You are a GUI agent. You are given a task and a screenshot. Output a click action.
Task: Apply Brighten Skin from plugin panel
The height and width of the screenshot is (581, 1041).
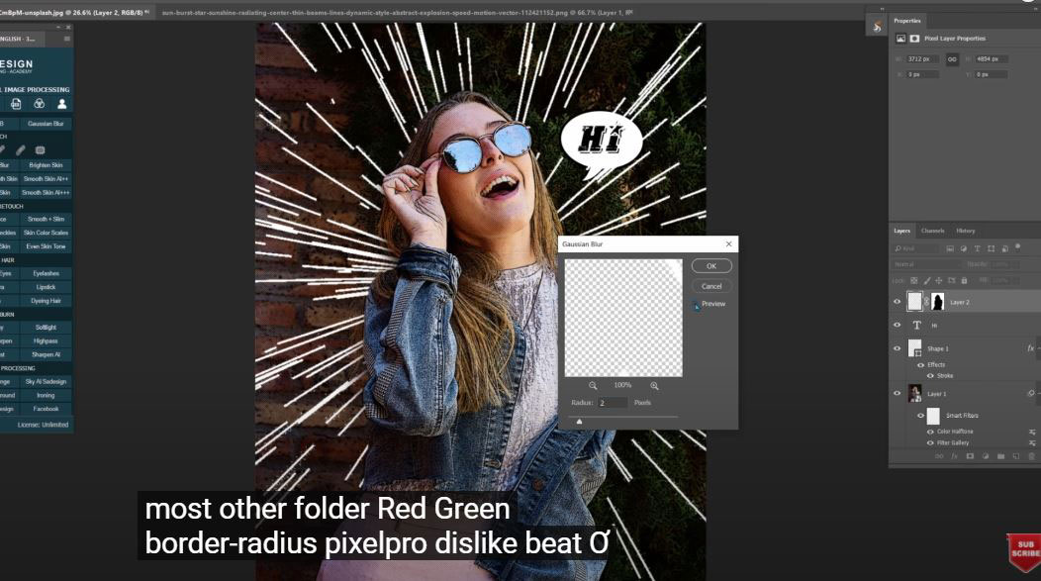[46, 164]
